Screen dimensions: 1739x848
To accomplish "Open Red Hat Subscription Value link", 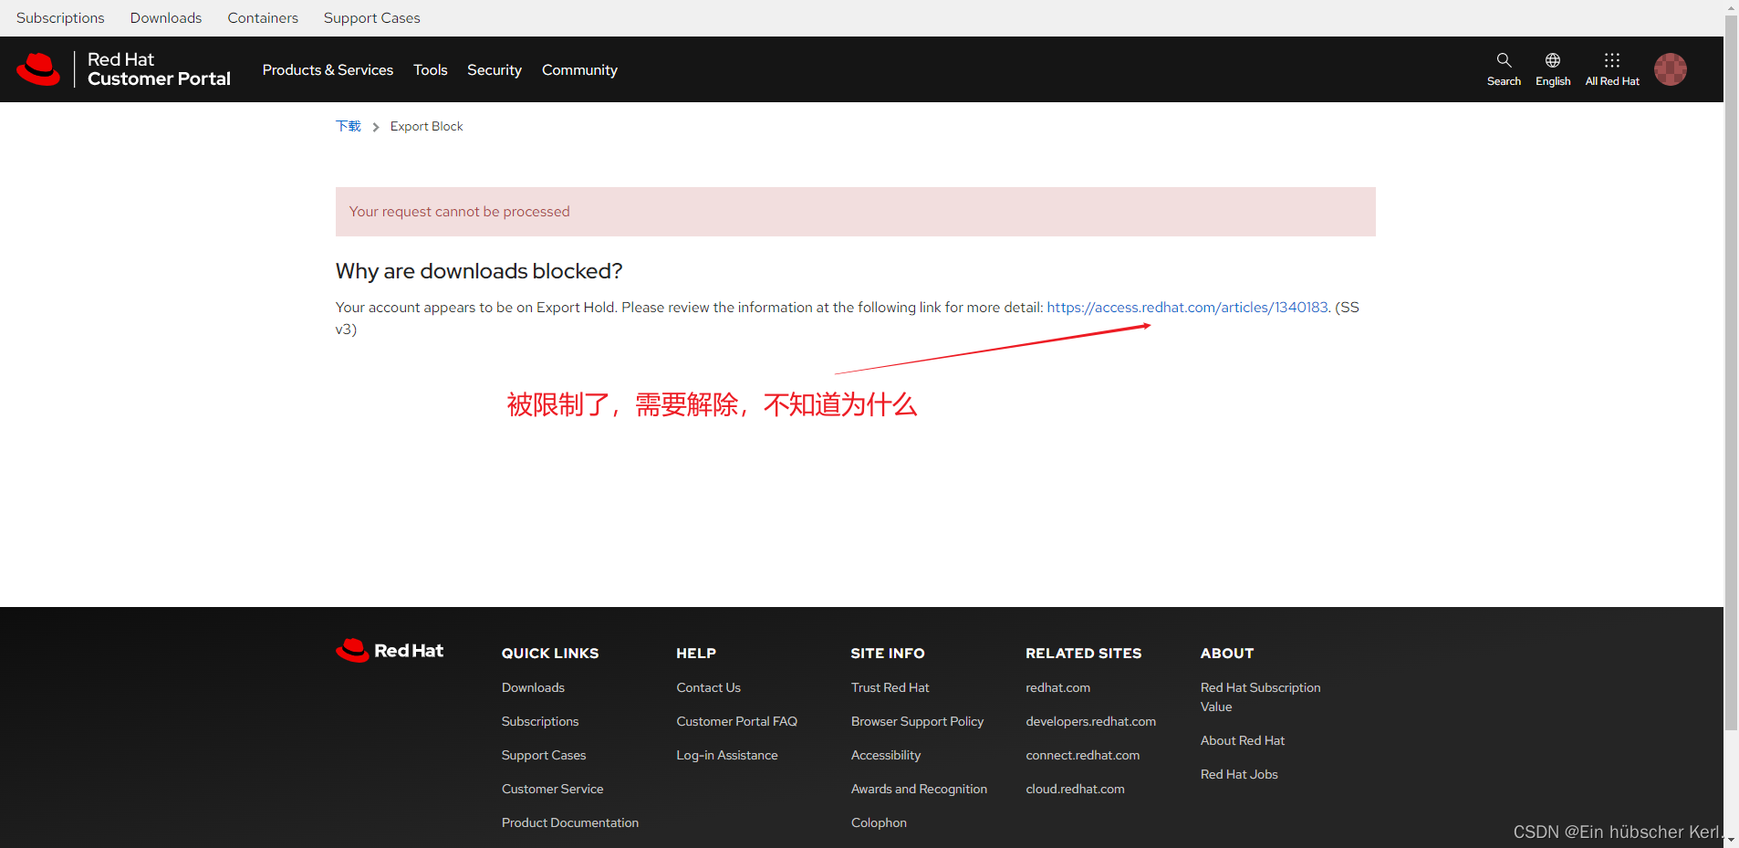I will tap(1260, 696).
